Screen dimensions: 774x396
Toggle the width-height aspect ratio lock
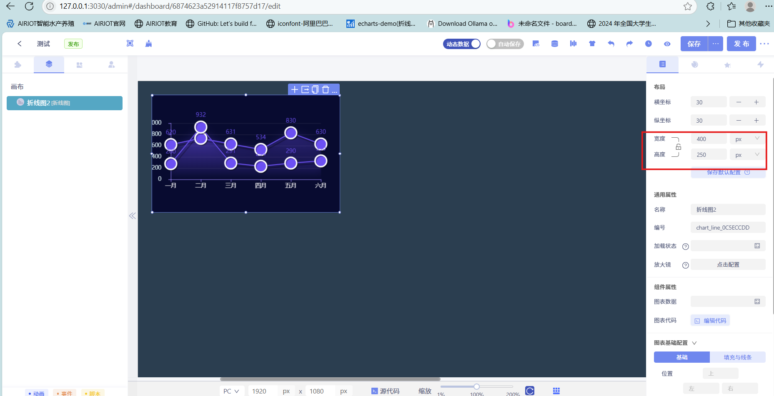pyautogui.click(x=678, y=147)
